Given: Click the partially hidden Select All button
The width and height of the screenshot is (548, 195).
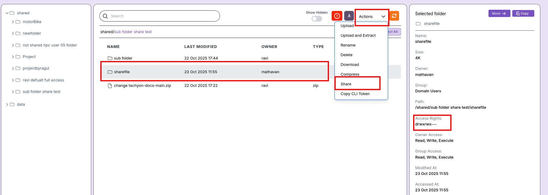Looking at the screenshot, I should coord(394,32).
